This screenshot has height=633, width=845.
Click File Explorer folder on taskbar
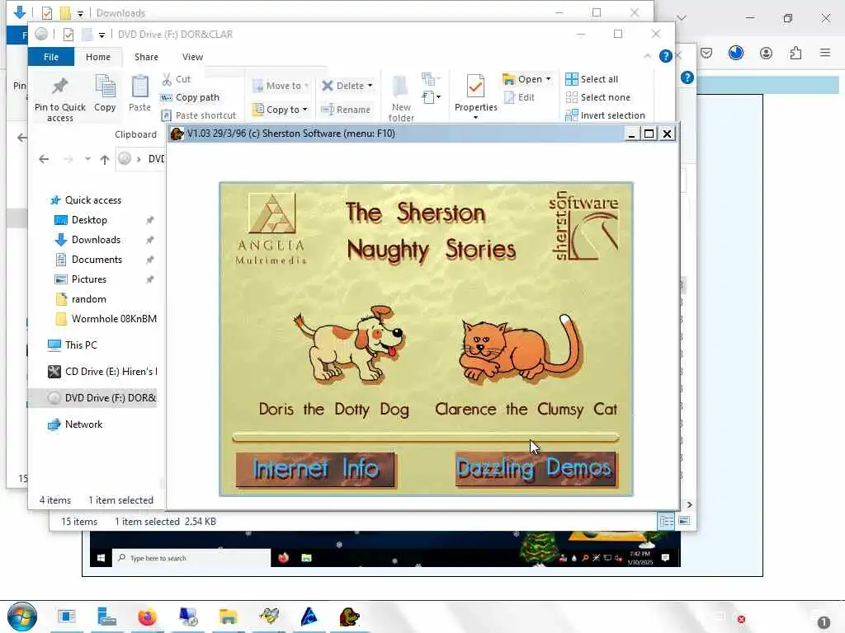click(229, 617)
